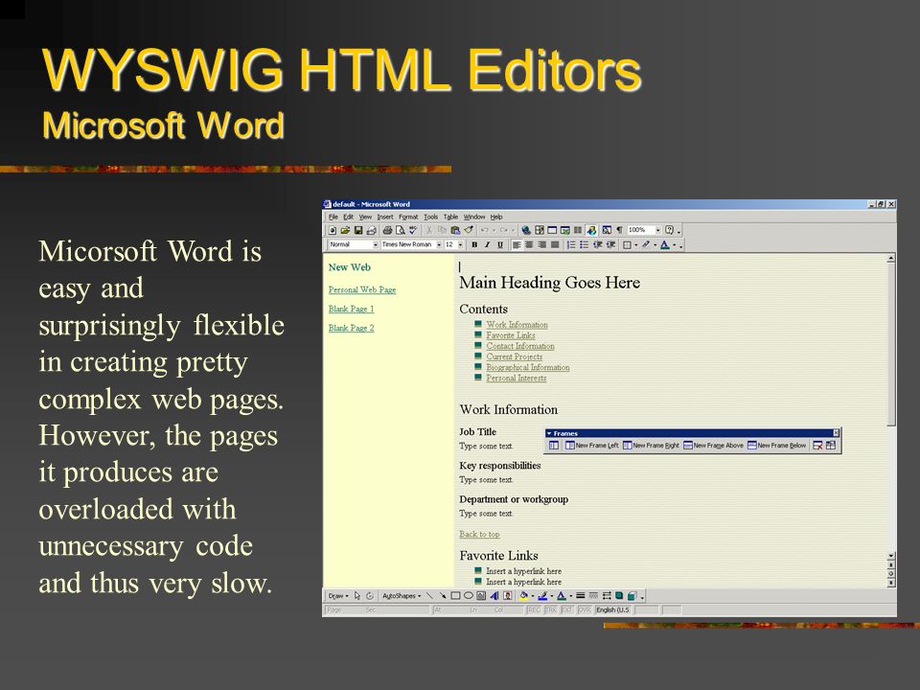This screenshot has width=920, height=690.
Task: Open the AutoShapes dropdown
Action: click(402, 596)
